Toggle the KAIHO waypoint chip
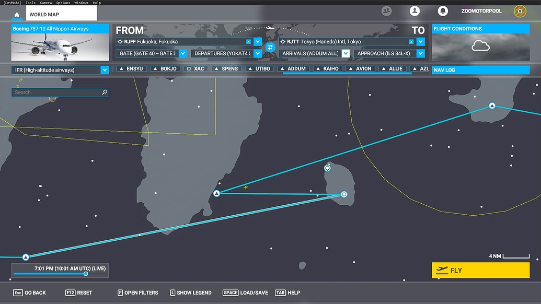The height and width of the screenshot is (304, 541). tap(328, 68)
